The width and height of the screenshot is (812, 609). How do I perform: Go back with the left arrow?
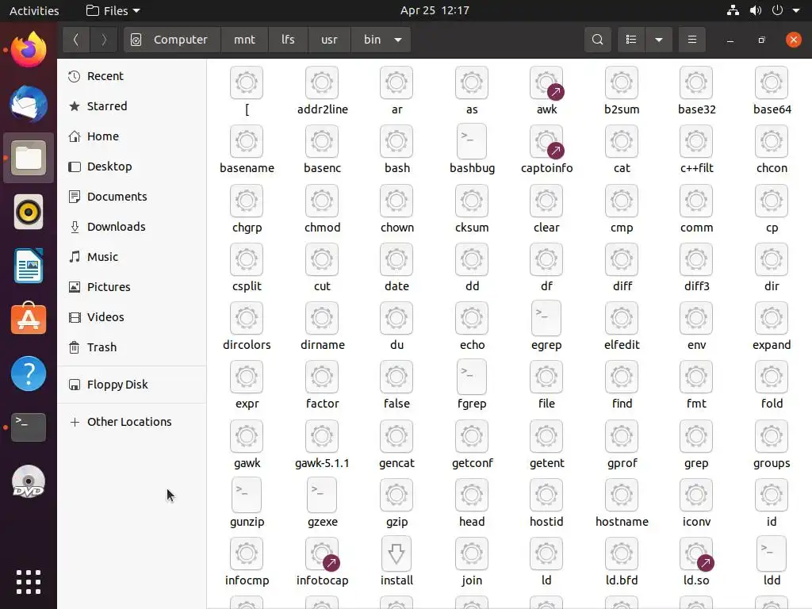click(x=76, y=40)
